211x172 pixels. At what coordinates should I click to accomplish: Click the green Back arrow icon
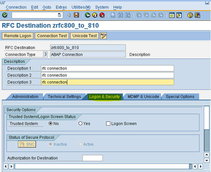88,15
